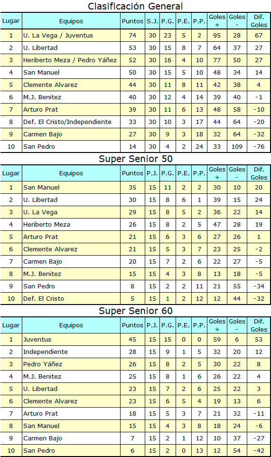The height and width of the screenshot is (457, 271).
Task: Select the Super Senior 50 heading
Action: (x=136, y=159)
